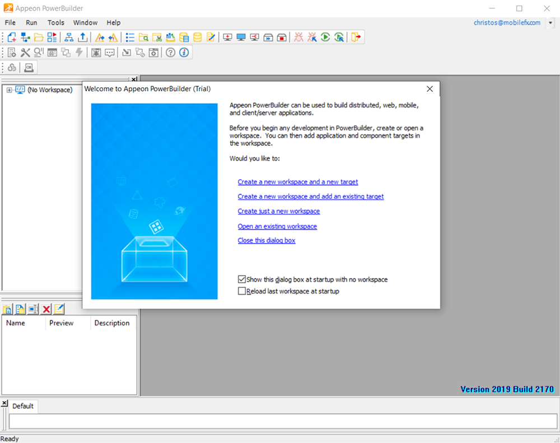Click 'Create just a new workspace' link
This screenshot has width=560, height=443.
click(279, 211)
